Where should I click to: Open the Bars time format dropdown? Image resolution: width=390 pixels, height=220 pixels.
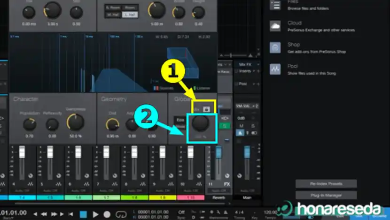[8, 218]
